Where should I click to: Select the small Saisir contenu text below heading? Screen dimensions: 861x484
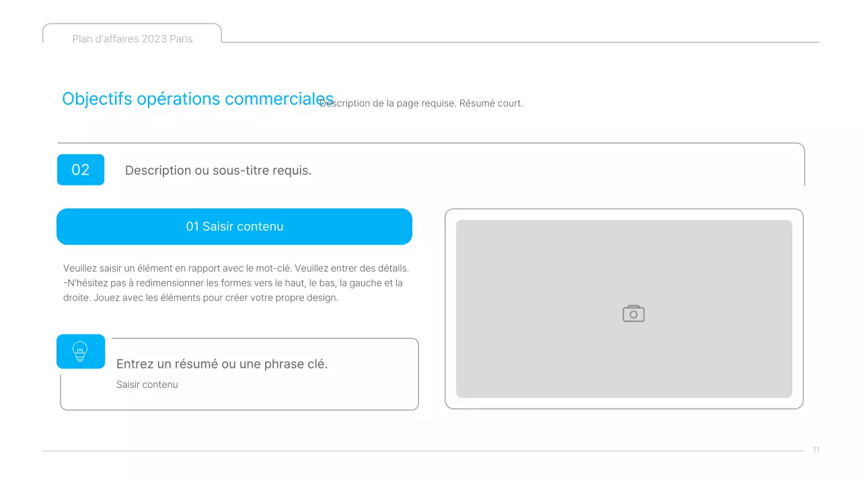pos(147,385)
